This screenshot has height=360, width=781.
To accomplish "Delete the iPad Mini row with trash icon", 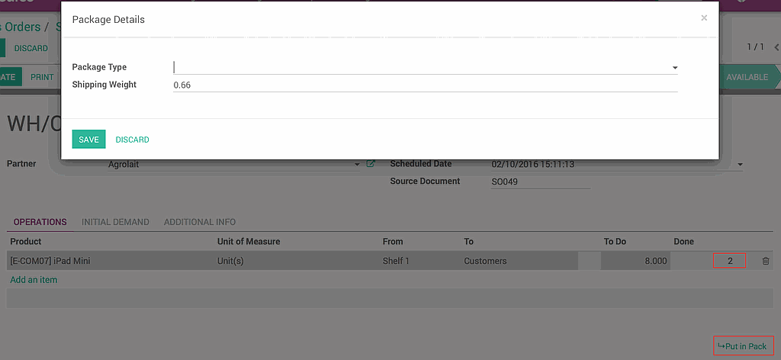I will [x=765, y=261].
